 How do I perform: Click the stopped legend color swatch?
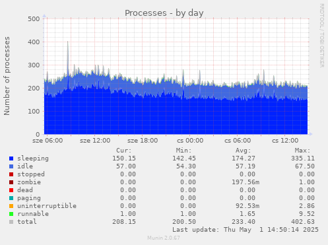point(11,174)
